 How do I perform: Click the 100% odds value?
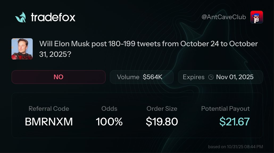pyautogui.click(x=109, y=122)
